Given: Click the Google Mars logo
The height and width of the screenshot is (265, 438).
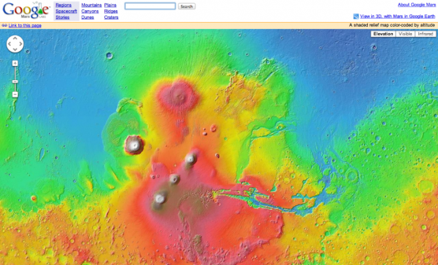Looking at the screenshot, I should [26, 10].
